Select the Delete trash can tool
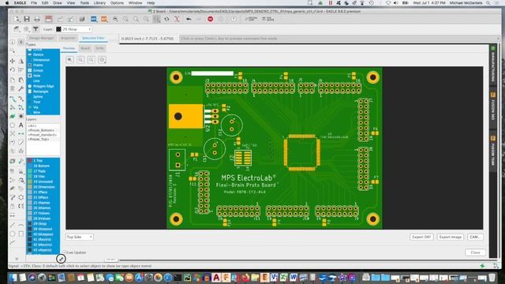 tap(13, 88)
